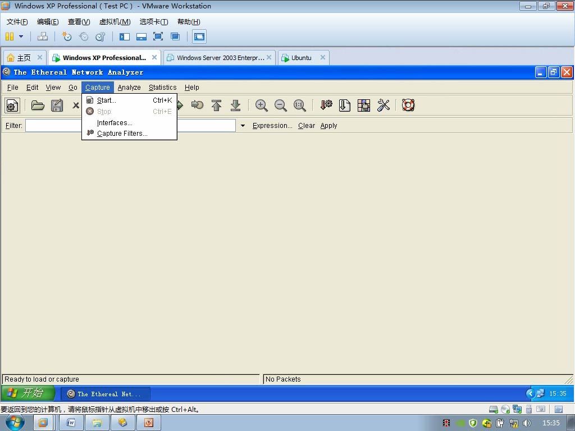Click the VMware Unity mode icon
This screenshot has height=431, width=575.
coord(175,36)
